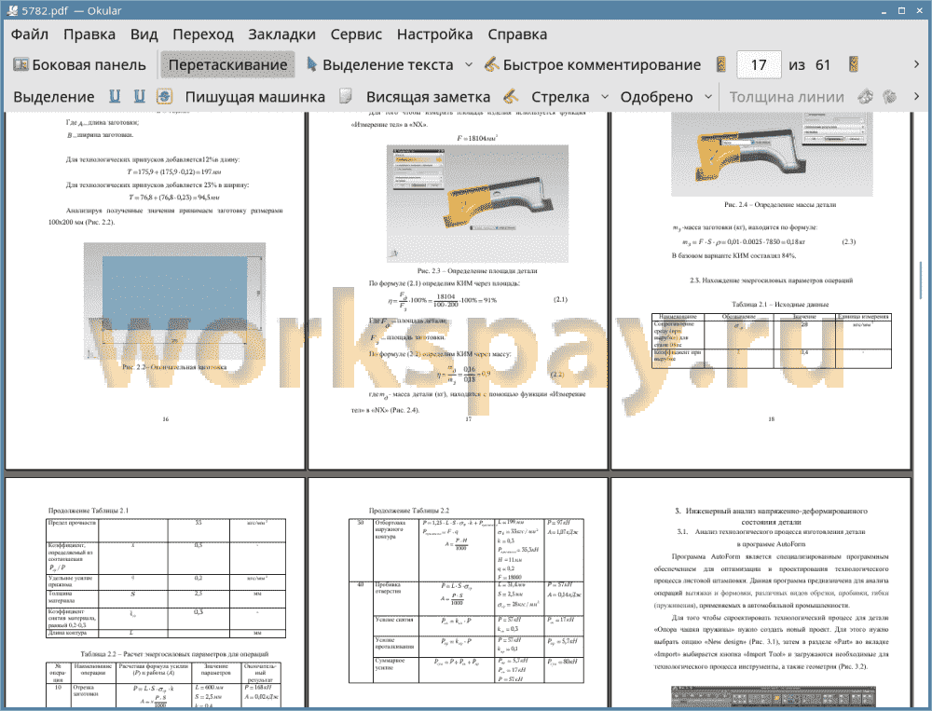Click the page number 16 at page bottom

pyautogui.click(x=166, y=419)
